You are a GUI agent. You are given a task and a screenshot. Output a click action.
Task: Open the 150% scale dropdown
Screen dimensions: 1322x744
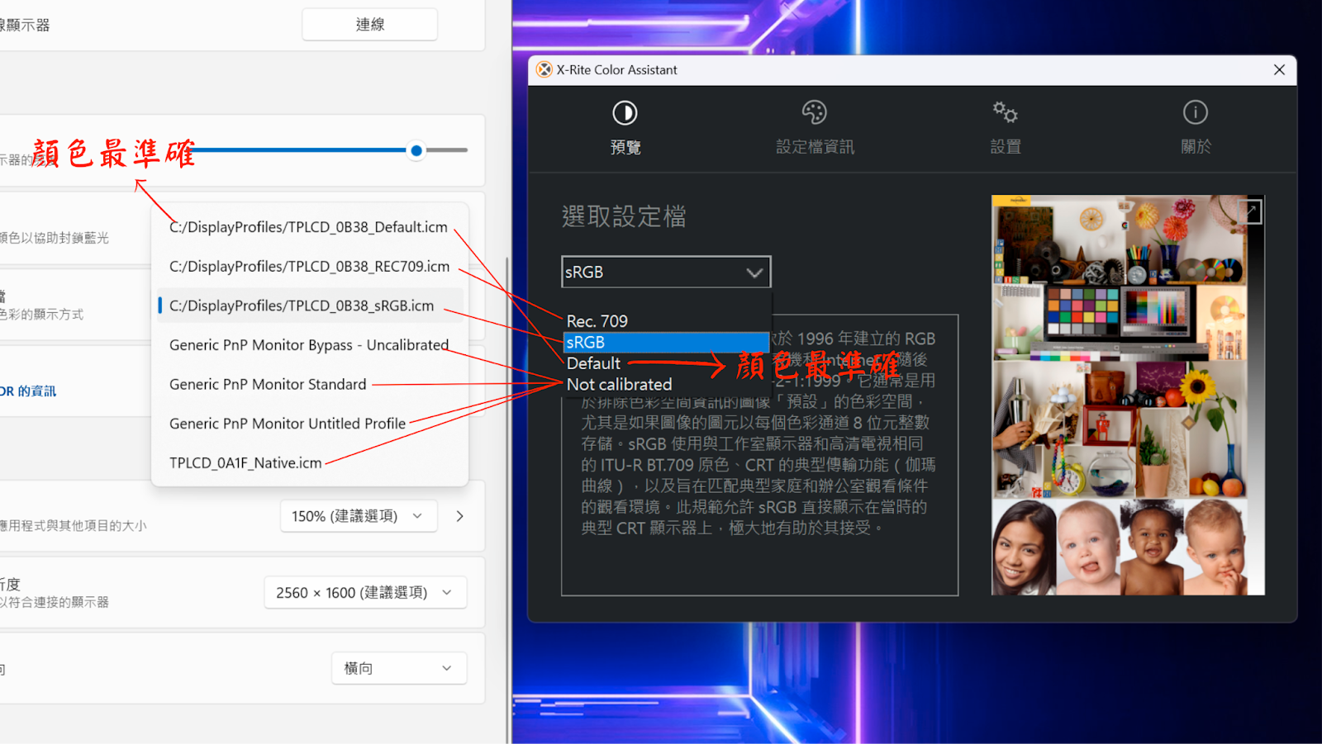tap(358, 516)
